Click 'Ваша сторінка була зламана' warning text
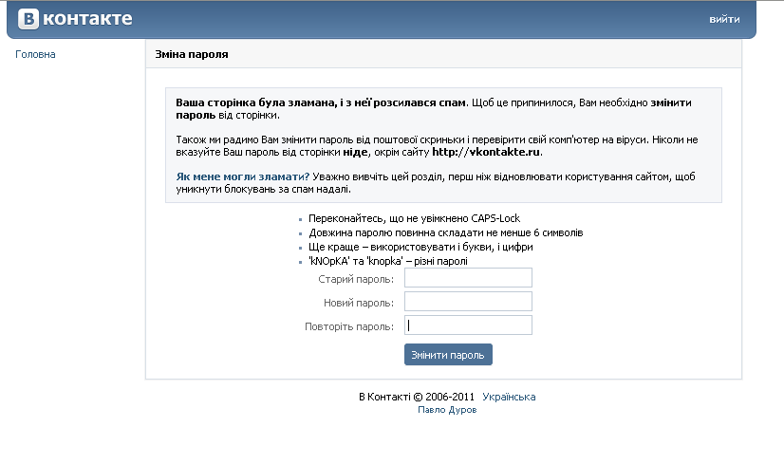 tap(321, 102)
